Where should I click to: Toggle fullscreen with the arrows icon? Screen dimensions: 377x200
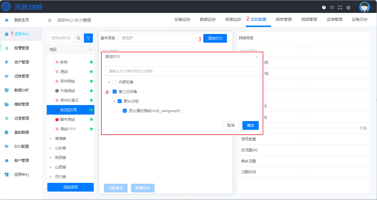point(340,8)
